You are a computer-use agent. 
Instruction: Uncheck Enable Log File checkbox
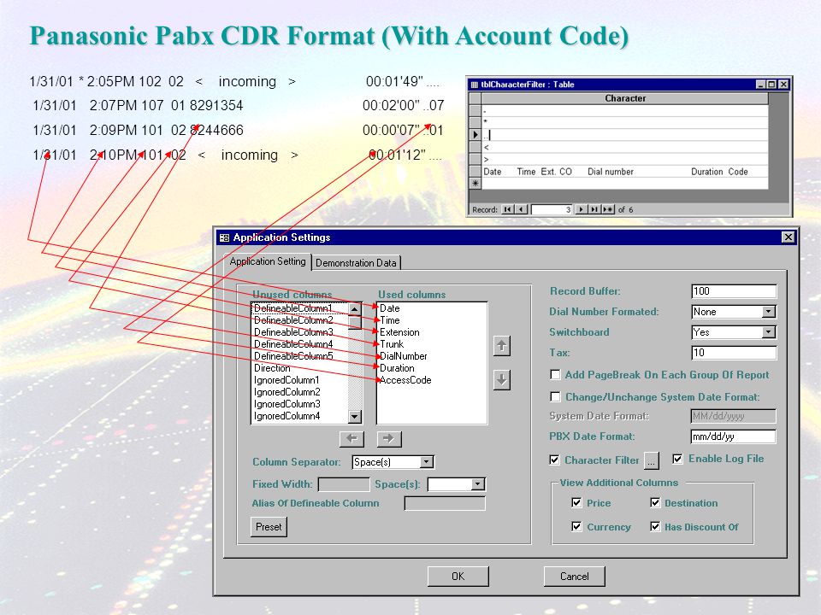coord(677,459)
